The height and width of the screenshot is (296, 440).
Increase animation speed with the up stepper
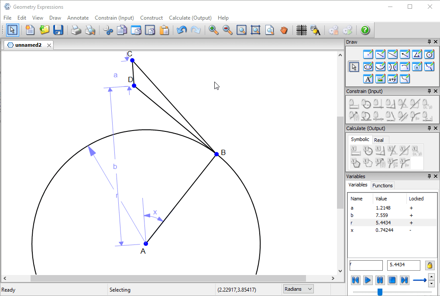tap(431, 277)
